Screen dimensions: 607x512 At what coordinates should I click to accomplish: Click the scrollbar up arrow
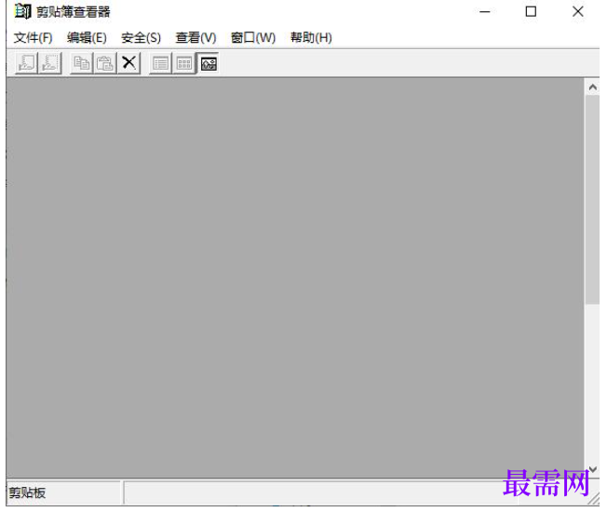(592, 87)
